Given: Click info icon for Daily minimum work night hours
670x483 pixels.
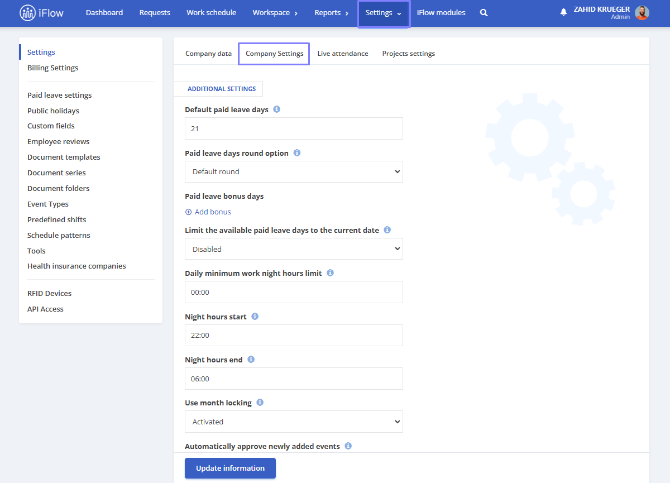Looking at the screenshot, I should coord(330,273).
